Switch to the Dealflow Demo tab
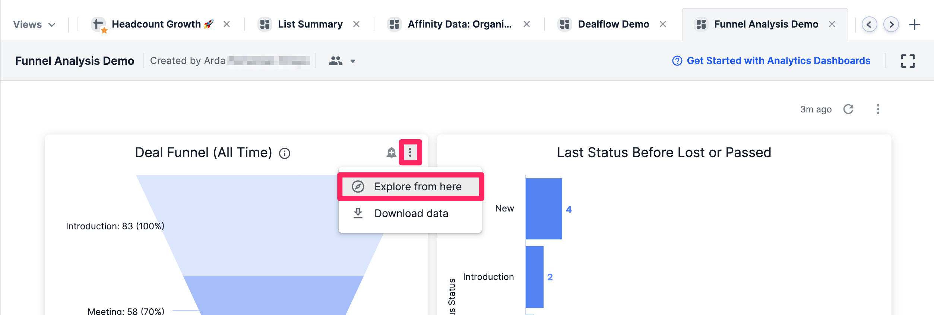Screen dimensions: 934x315 (612, 24)
